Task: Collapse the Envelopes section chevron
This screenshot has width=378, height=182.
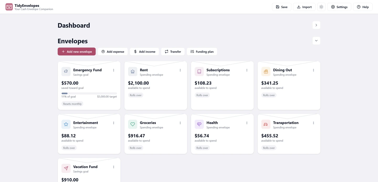Action: point(316,41)
